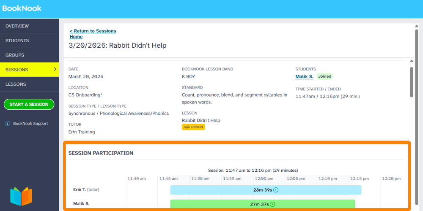Click info icon on Malik S. 27m 37s bar
Image resolution: width=423 pixels, height=211 pixels.
pos(272,204)
